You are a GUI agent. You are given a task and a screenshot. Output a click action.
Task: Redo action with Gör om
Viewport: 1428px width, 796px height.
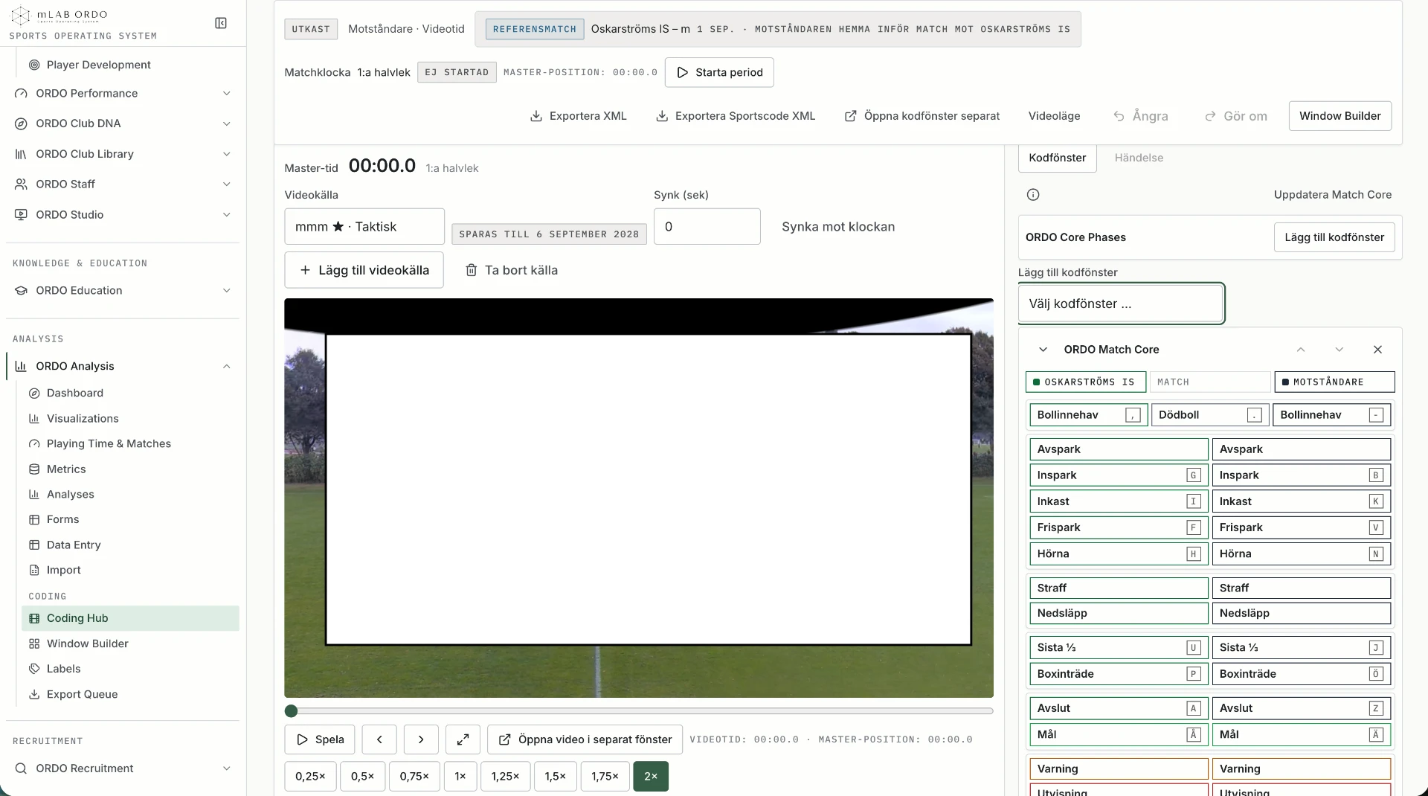pyautogui.click(x=1235, y=116)
